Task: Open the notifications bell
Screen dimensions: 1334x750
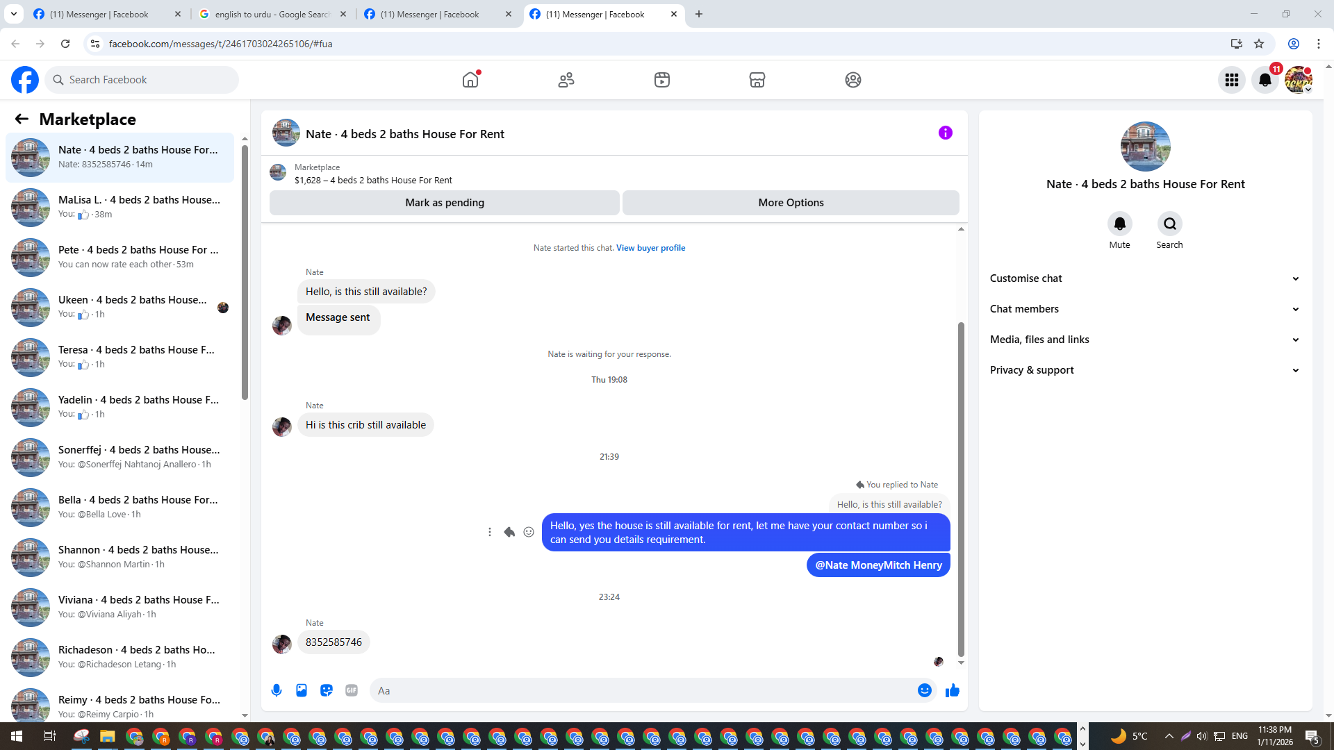Action: point(1265,80)
